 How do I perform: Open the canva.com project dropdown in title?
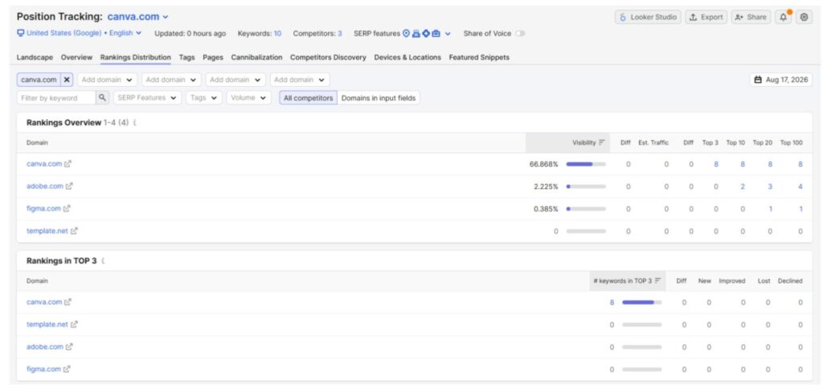[138, 17]
